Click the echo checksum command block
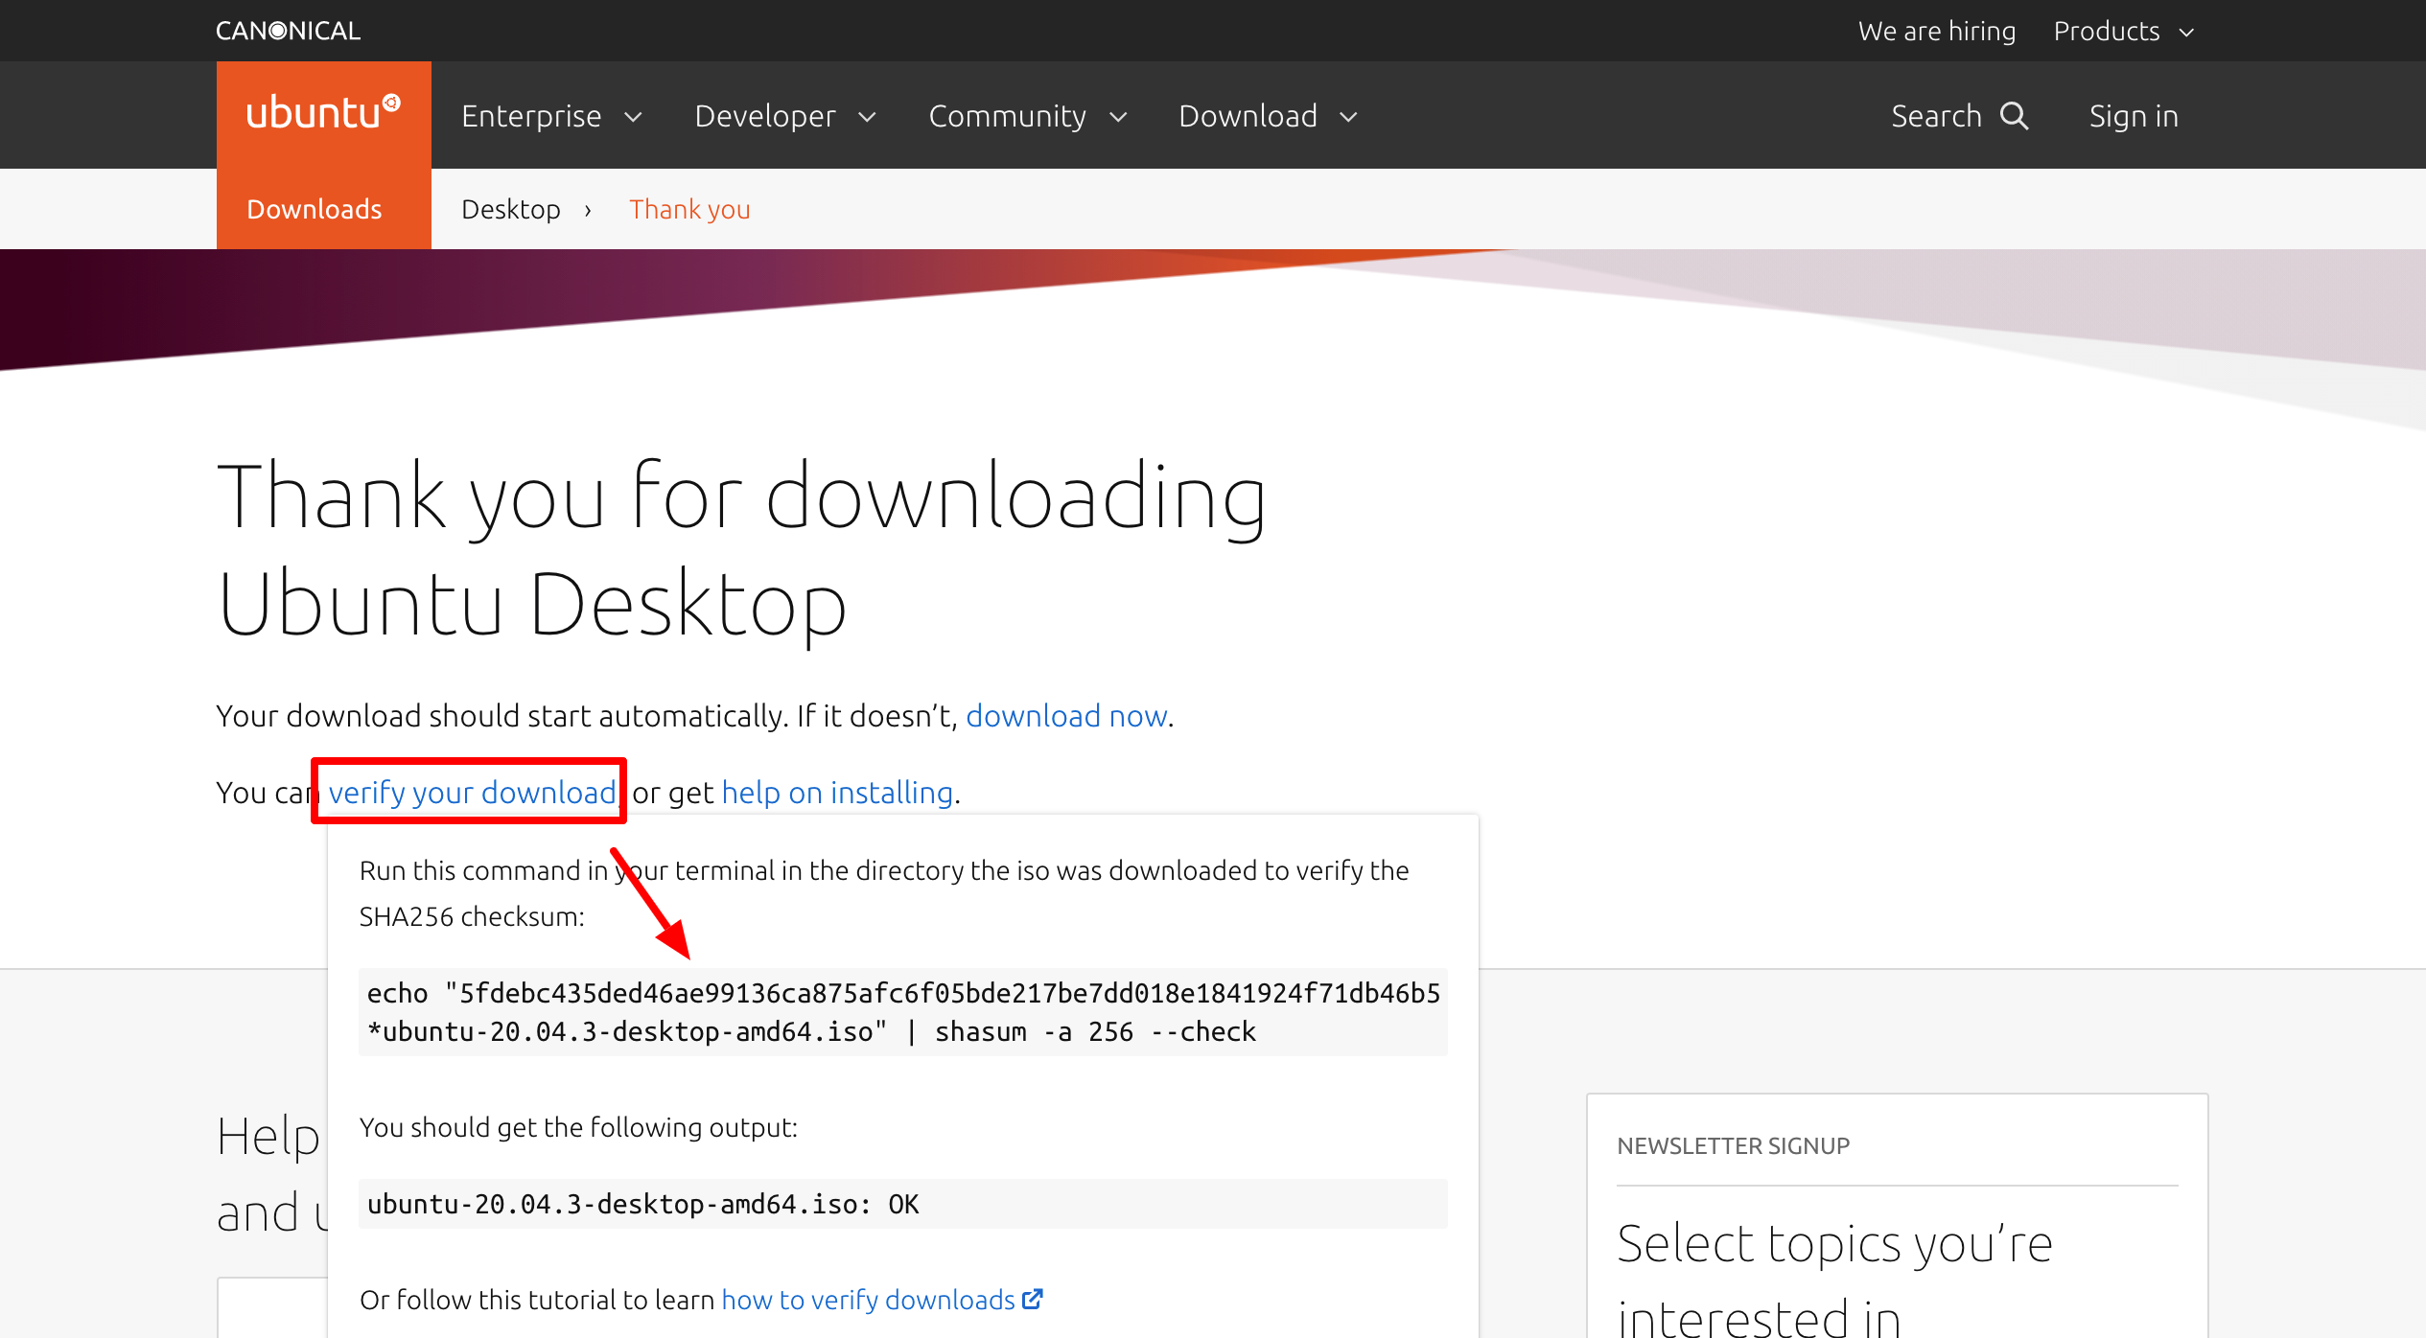This screenshot has height=1338, width=2426. point(901,1012)
